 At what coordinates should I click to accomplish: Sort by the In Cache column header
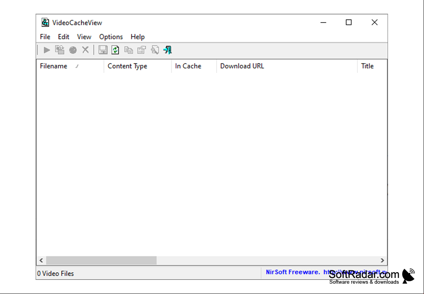point(194,66)
